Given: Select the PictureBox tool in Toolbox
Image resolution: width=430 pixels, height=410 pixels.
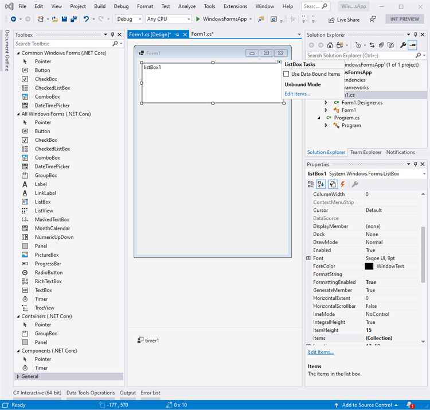Looking at the screenshot, I should tap(46, 255).
